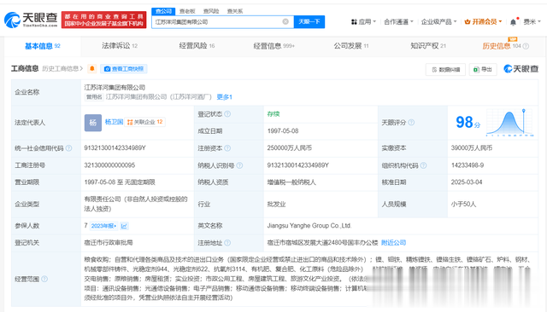The width and height of the screenshot is (547, 312).
Task: Open the trend chart icon beside 2023年报
Action: click(124, 226)
